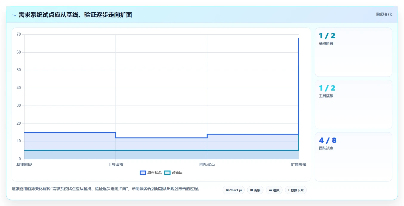Screen dimensions: 404x206
Task: Click the 改善后 teal legend swatch
Action: [167, 173]
